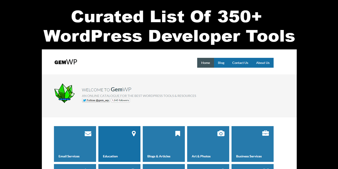Click the map pin icon on the Education tile
The height and width of the screenshot is (169, 338).
[x=134, y=134]
